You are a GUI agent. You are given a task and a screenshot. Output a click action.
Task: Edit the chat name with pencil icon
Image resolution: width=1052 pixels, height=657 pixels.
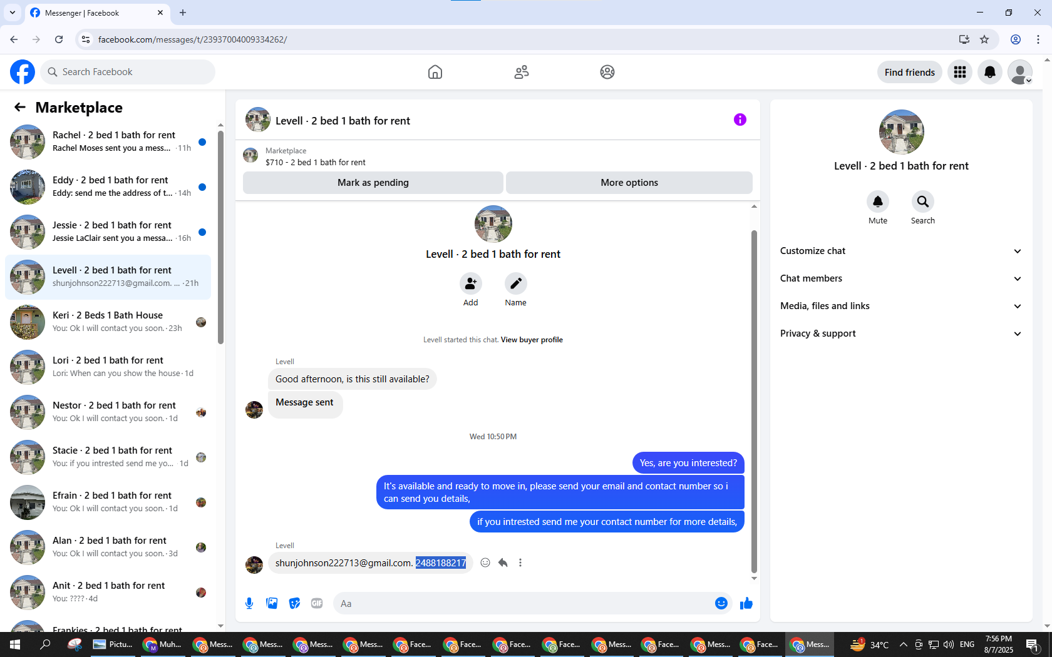click(516, 283)
